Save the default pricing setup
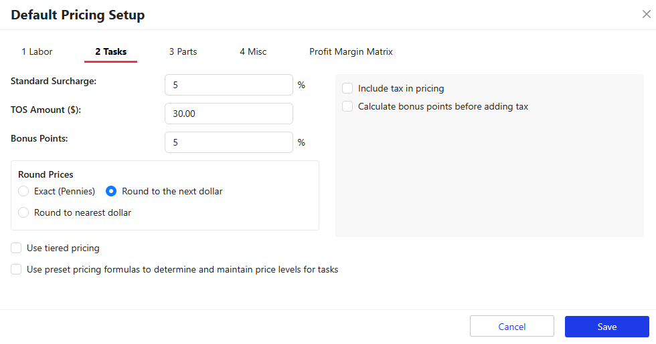The height and width of the screenshot is (344, 656). tap(607, 327)
